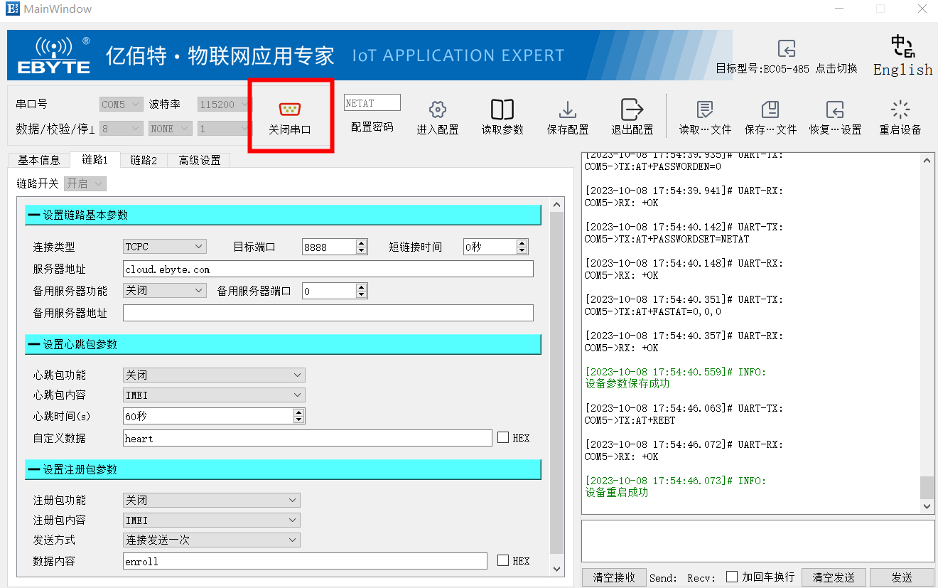Click the 服务器地址 input field
The height and width of the screenshot is (588, 938).
[328, 269]
